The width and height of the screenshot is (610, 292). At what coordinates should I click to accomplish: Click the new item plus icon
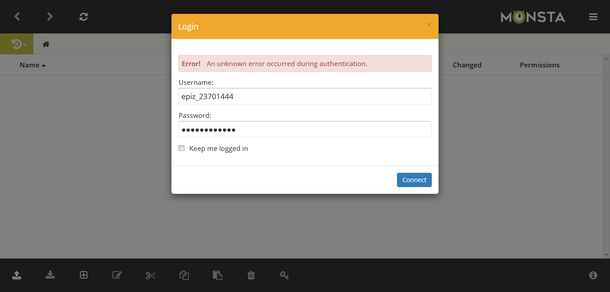point(84,275)
